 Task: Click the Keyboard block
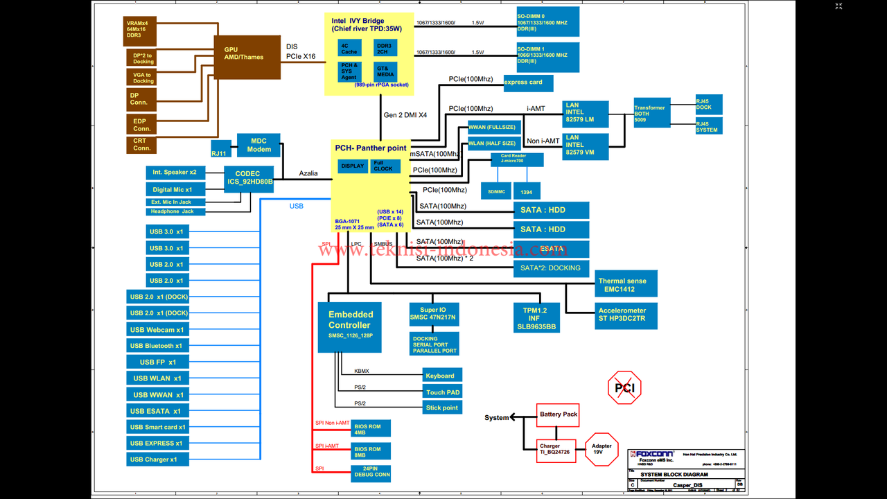tap(442, 376)
